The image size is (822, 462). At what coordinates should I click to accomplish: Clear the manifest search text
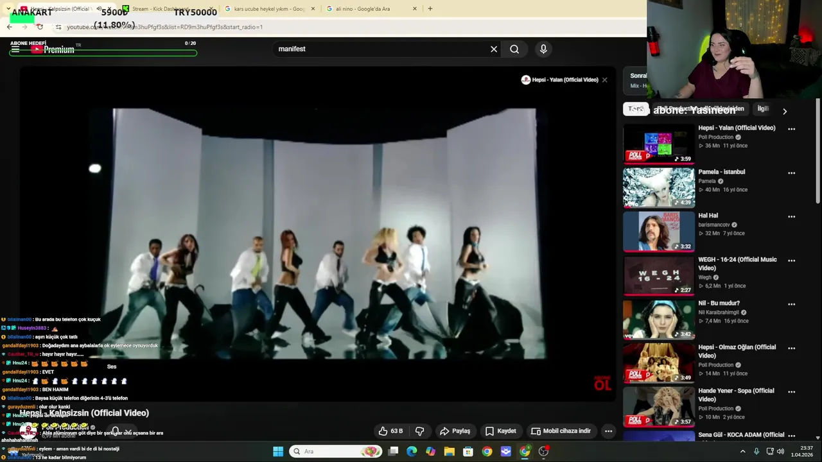click(x=494, y=49)
